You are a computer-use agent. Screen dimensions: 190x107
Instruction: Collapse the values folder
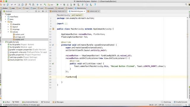8,32
